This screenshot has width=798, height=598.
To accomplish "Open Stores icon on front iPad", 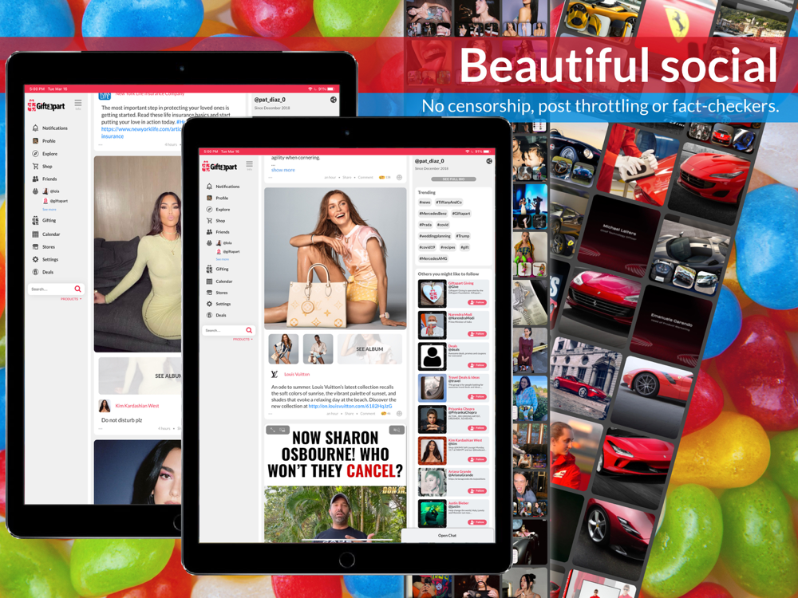I will click(209, 293).
